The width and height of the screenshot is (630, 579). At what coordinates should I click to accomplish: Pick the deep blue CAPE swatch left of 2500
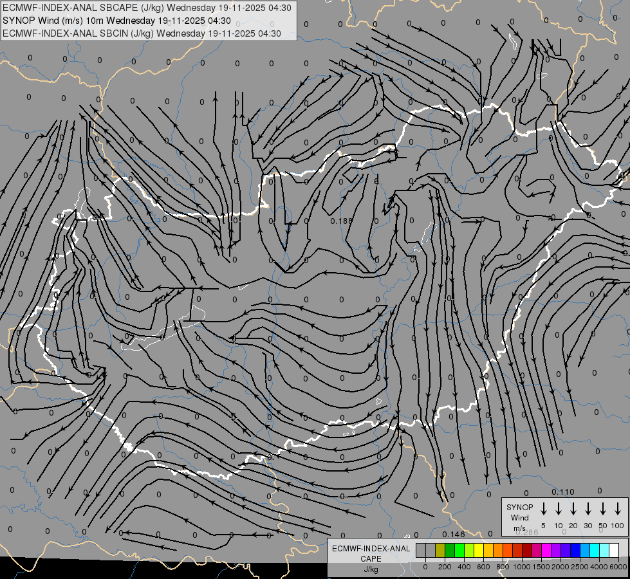pyautogui.click(x=575, y=550)
